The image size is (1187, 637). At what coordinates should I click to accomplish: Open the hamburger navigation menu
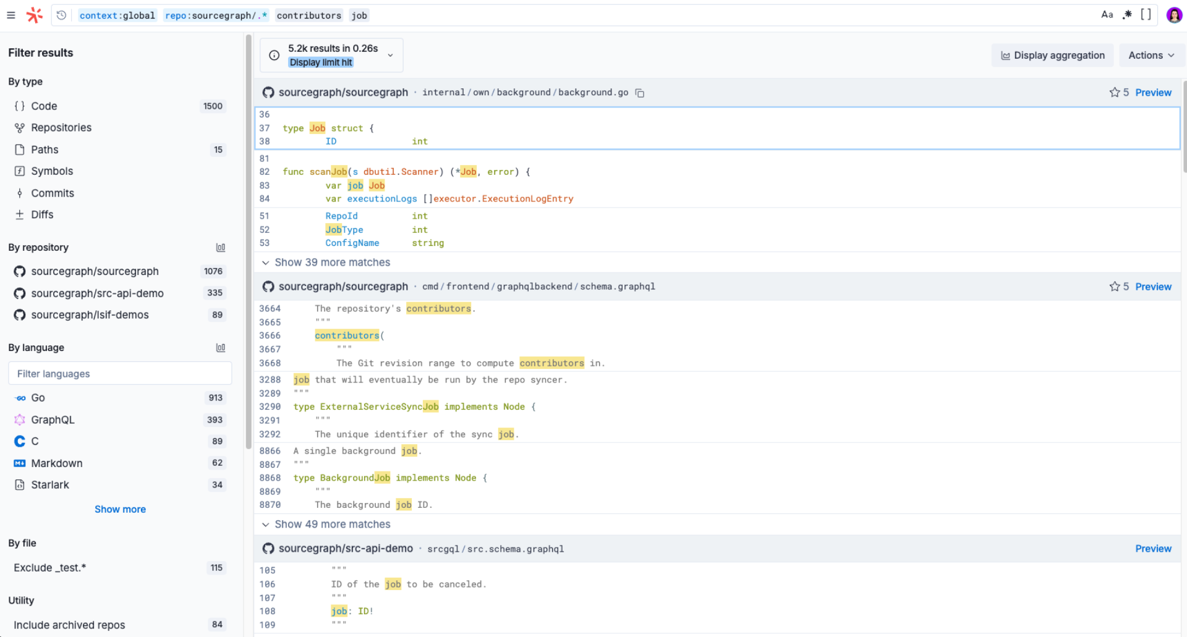[11, 15]
